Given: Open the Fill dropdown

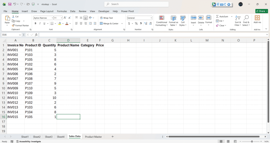Looking at the screenshot, I should point(220,21).
